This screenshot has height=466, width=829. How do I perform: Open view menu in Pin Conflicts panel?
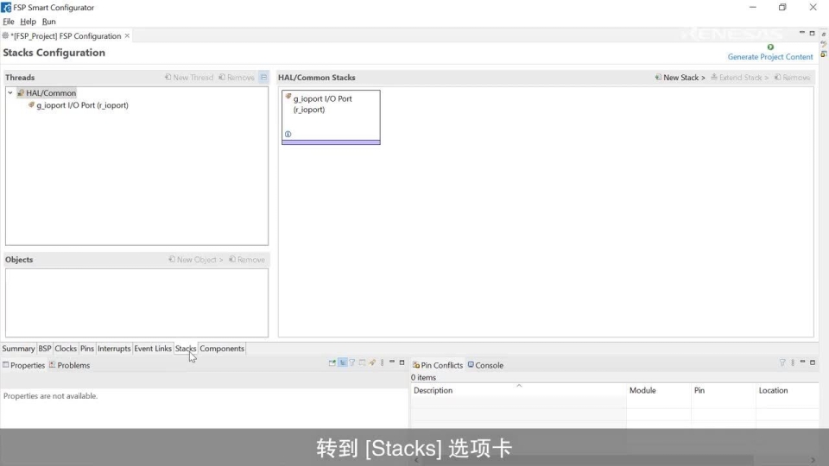pyautogui.click(x=793, y=363)
